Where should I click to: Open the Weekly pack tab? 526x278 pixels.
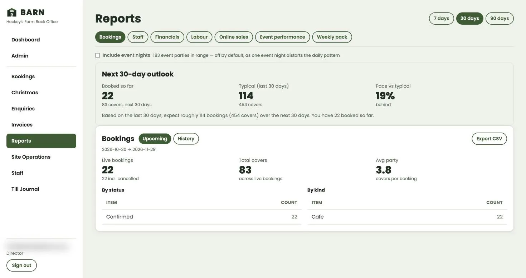click(332, 37)
